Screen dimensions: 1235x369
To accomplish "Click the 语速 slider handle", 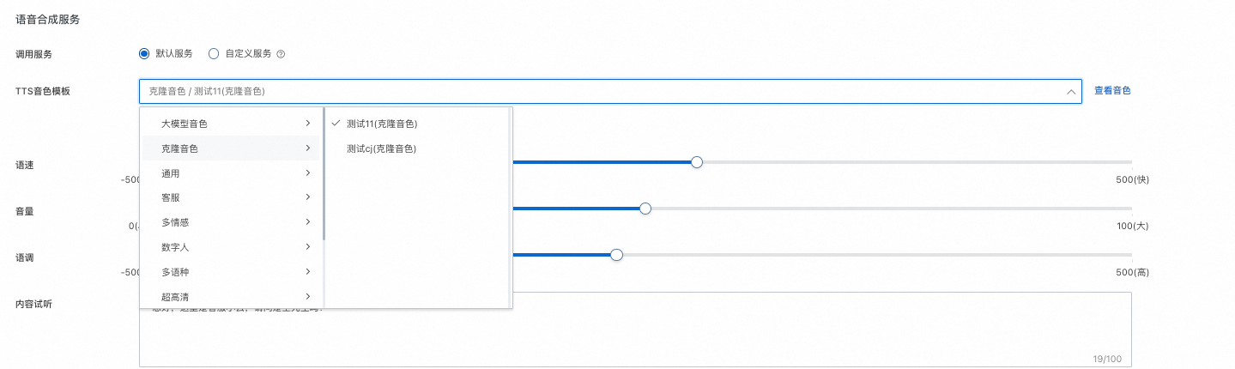I will (x=697, y=162).
